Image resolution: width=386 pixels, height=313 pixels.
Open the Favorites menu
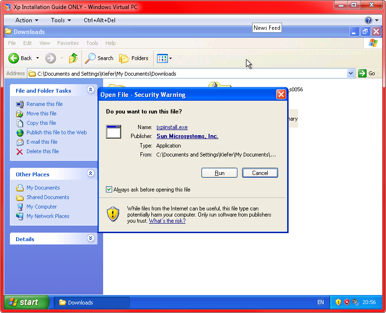click(x=68, y=43)
